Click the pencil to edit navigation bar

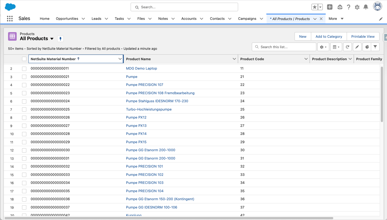click(x=381, y=19)
